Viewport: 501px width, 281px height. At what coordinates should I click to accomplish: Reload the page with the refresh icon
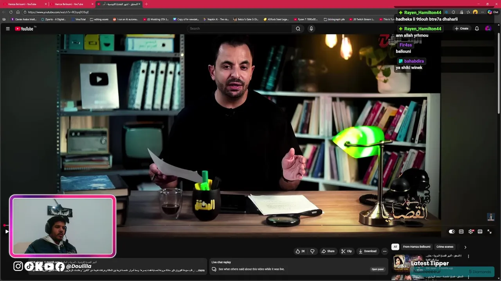pyautogui.click(x=11, y=12)
